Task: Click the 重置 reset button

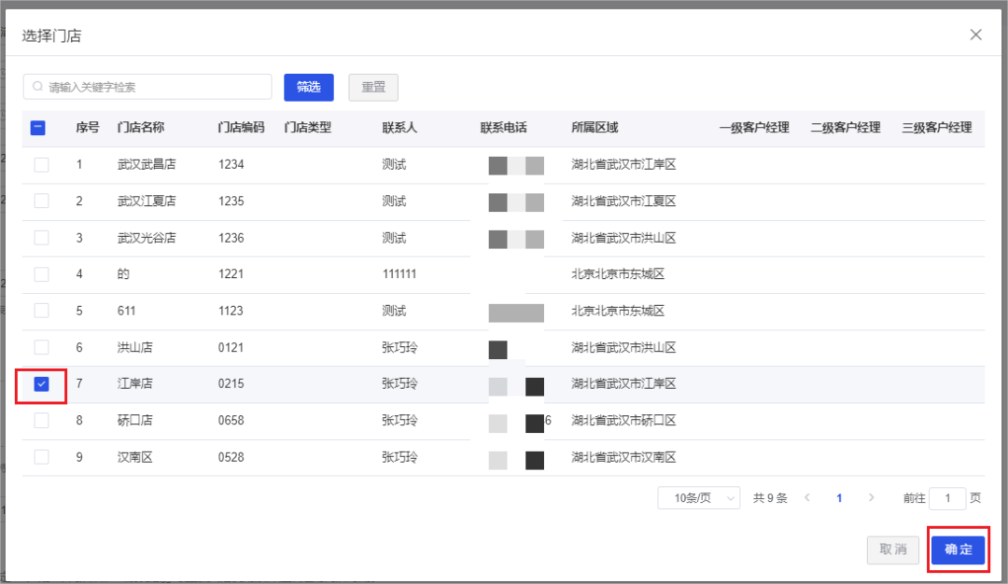Action: point(373,86)
